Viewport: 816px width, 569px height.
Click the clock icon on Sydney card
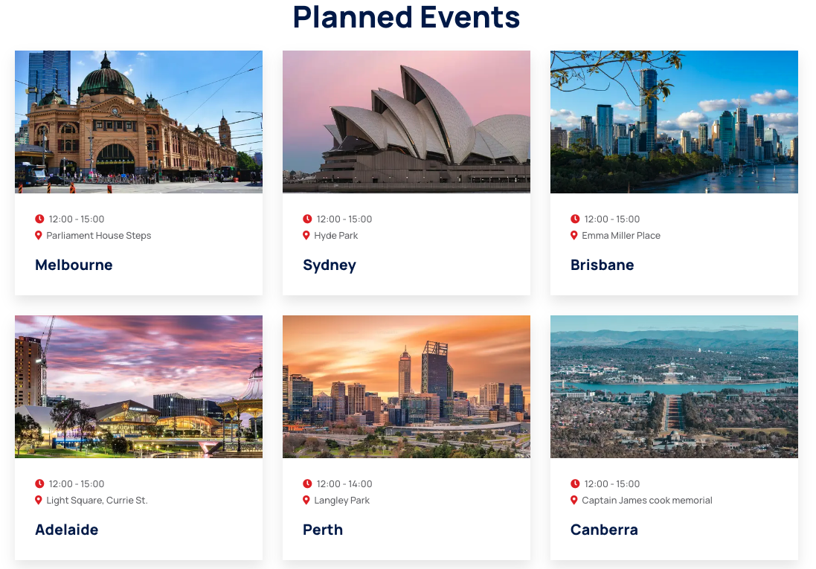(307, 219)
